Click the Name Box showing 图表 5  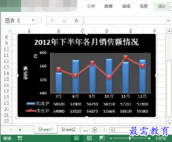[x=19, y=21]
